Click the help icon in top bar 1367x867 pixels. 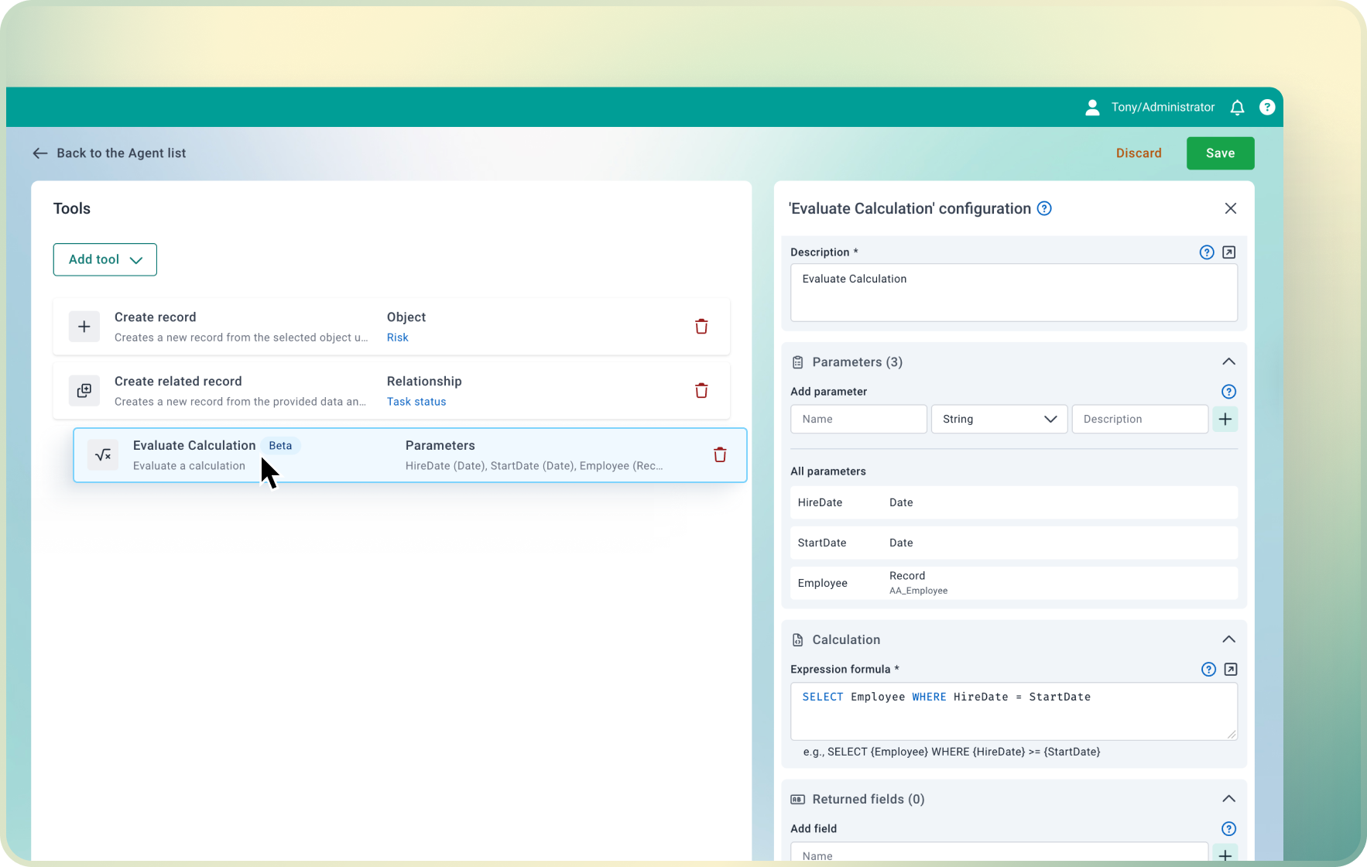(1266, 108)
